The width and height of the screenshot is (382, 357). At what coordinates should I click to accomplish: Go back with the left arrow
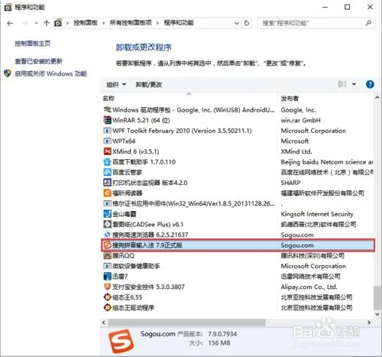point(10,24)
